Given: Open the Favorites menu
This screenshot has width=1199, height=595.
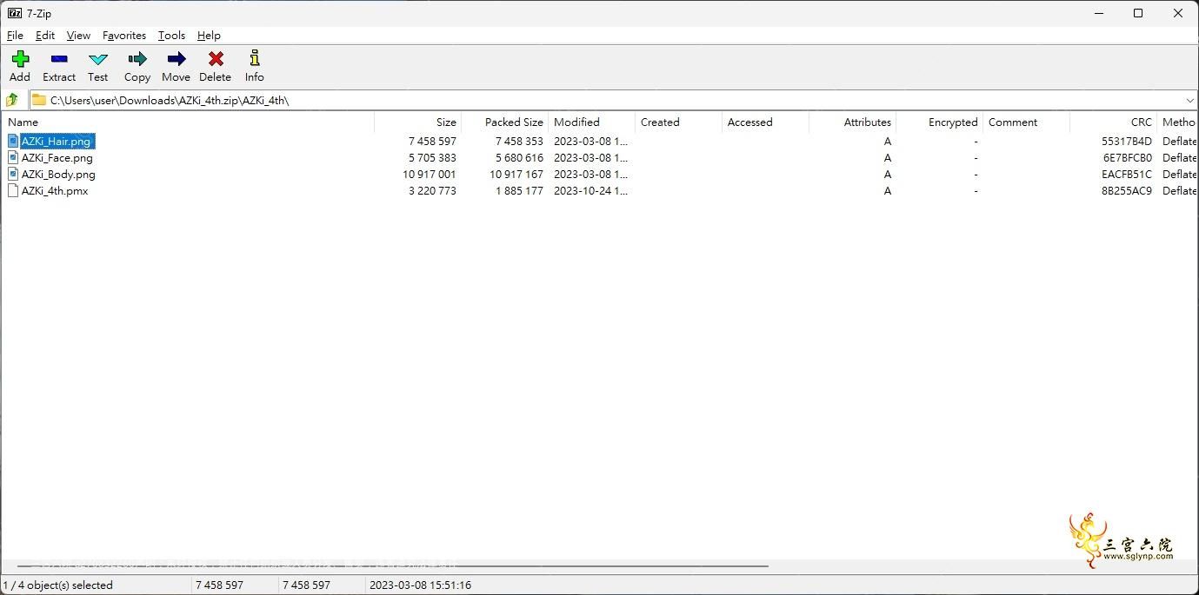Looking at the screenshot, I should [x=124, y=36].
